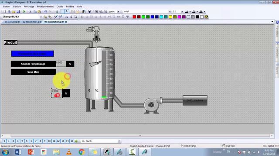This screenshot has width=279, height=156.
Task: Click the Open folder toolbar icon
Action: click(14, 12)
